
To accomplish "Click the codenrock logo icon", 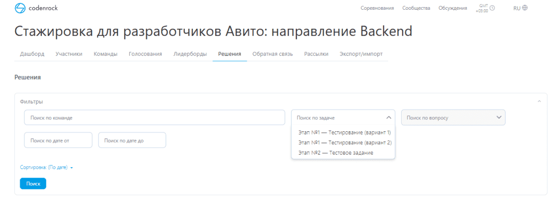I will click(20, 8).
